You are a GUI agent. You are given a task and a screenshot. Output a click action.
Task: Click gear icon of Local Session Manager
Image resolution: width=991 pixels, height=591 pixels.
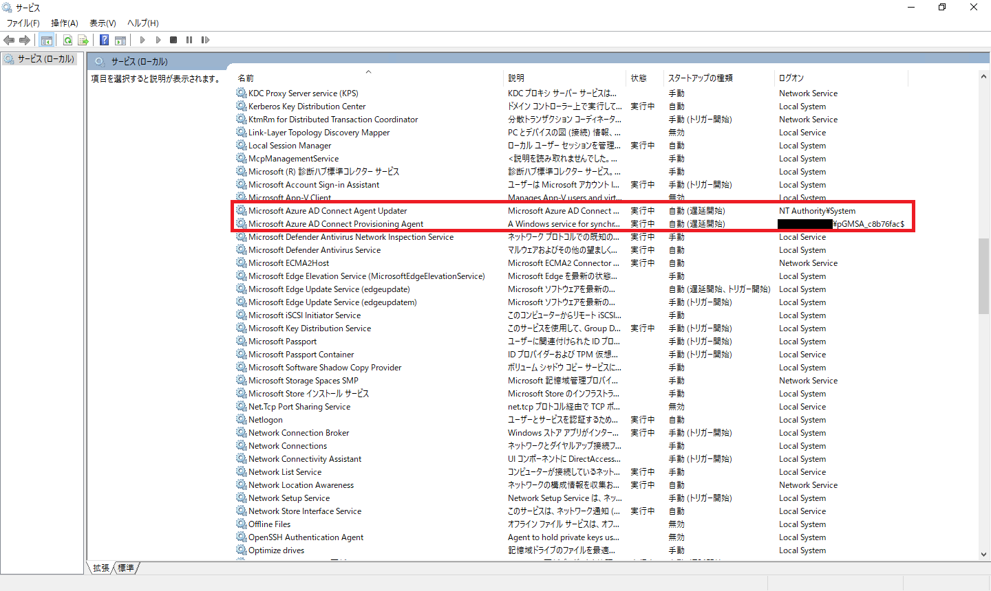pos(241,145)
